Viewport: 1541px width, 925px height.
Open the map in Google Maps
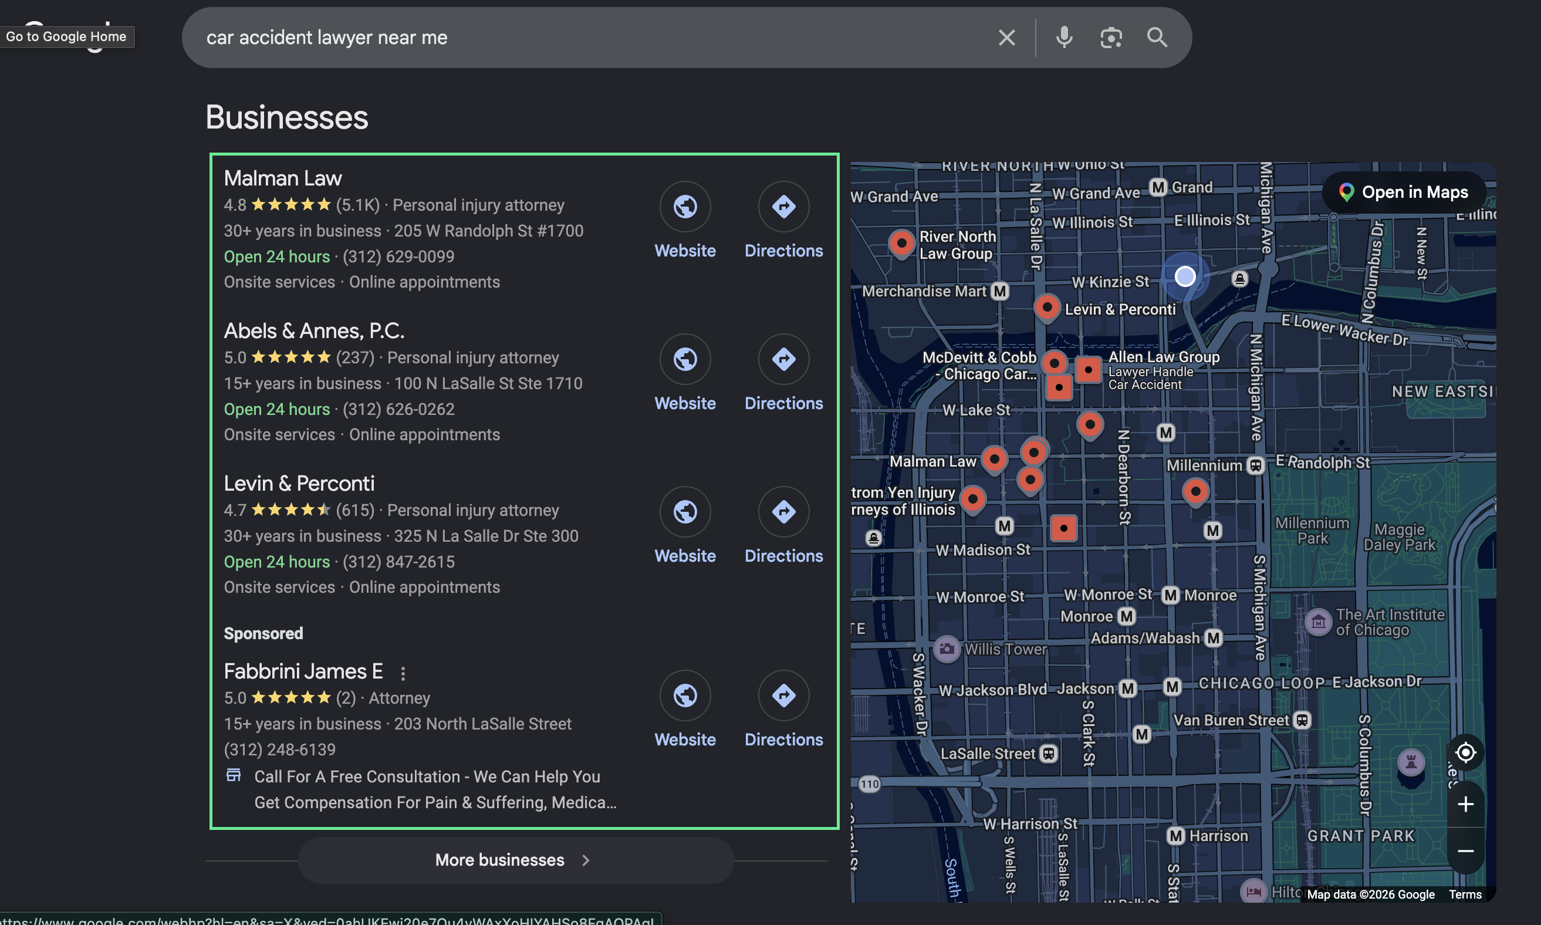[x=1404, y=192]
